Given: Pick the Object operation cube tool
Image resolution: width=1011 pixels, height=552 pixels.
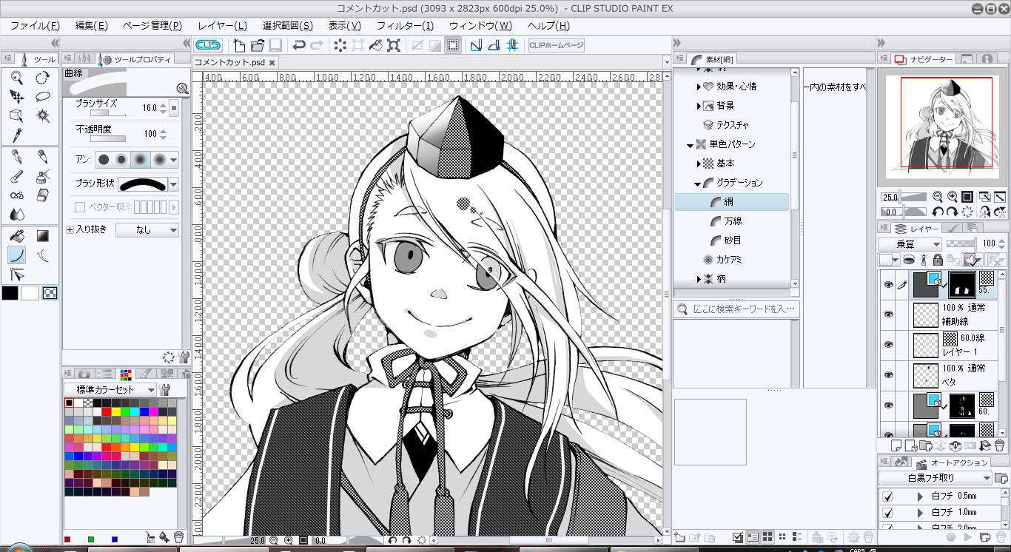Looking at the screenshot, I should [x=16, y=115].
